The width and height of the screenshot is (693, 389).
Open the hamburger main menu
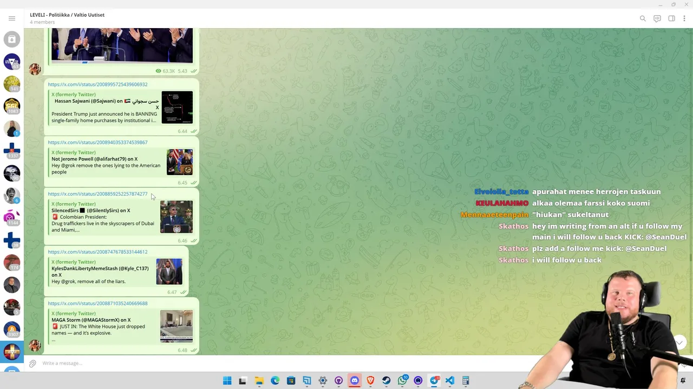click(x=12, y=18)
